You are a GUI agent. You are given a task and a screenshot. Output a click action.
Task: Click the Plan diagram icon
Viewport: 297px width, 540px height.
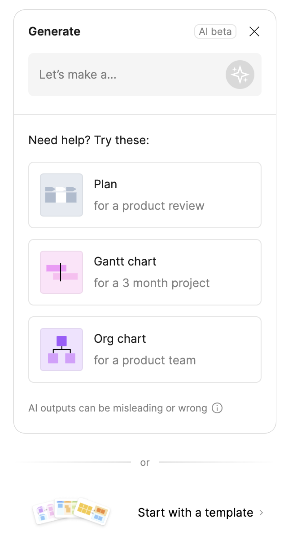[x=61, y=195]
